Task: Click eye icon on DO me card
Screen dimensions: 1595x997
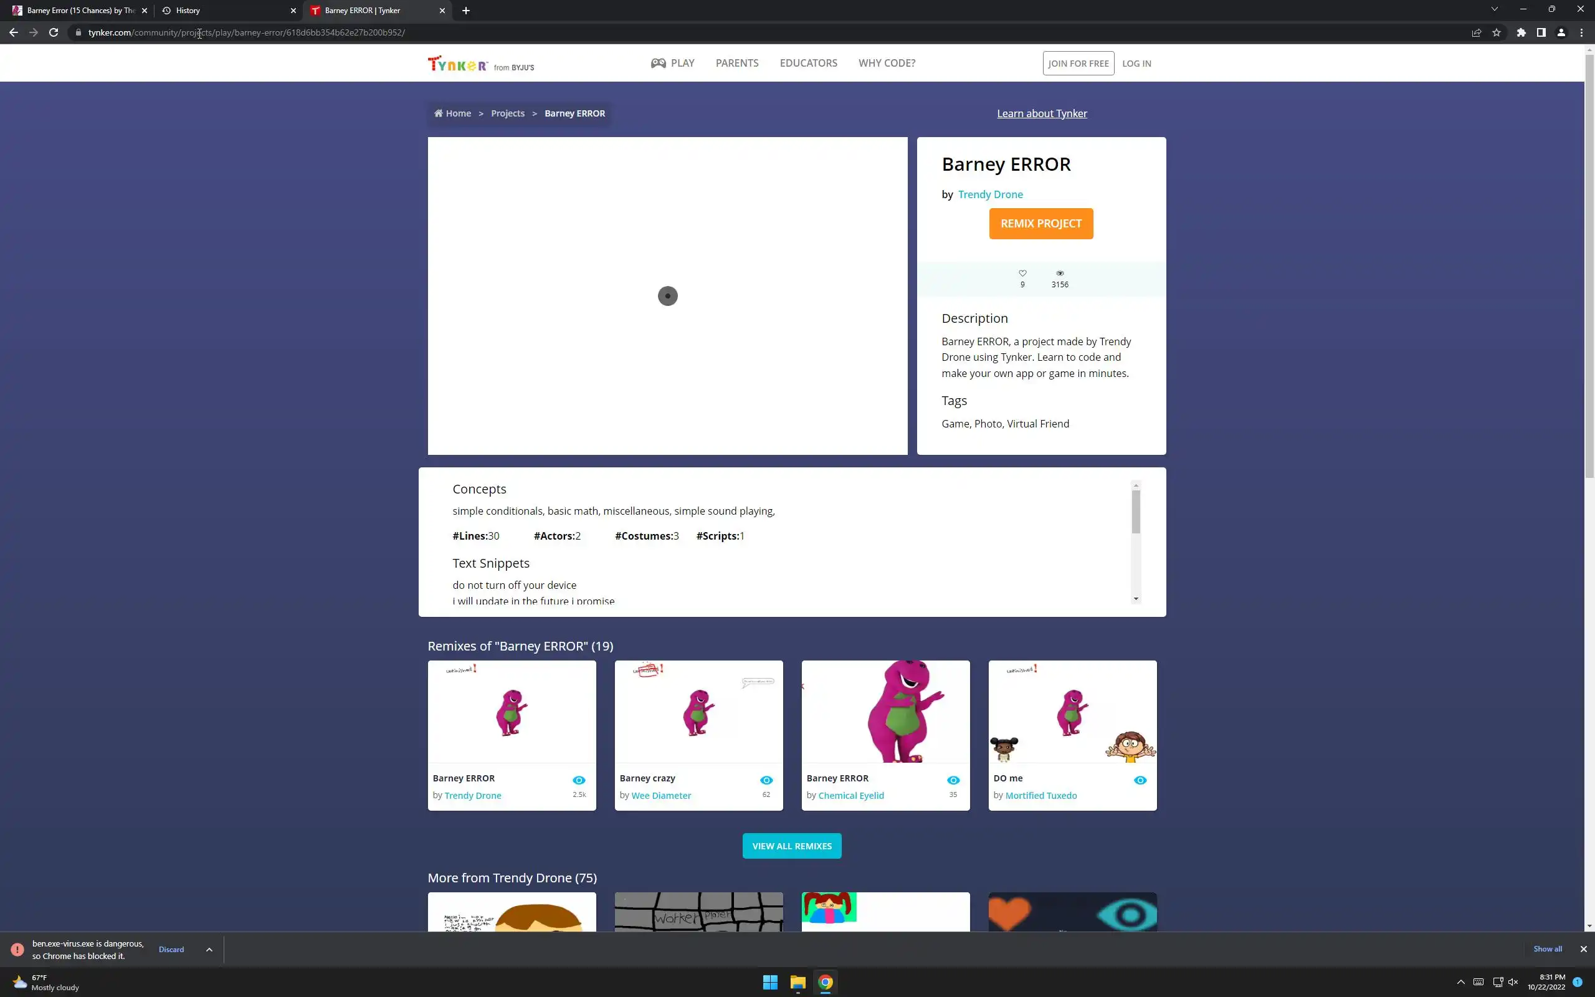Action: point(1140,780)
